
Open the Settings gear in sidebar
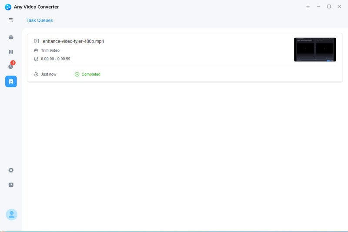[x=11, y=170]
